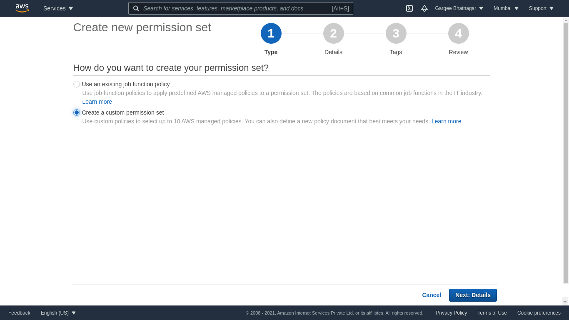This screenshot has width=569, height=320.
Task: Click the AWS logo home icon
Action: pos(22,8)
